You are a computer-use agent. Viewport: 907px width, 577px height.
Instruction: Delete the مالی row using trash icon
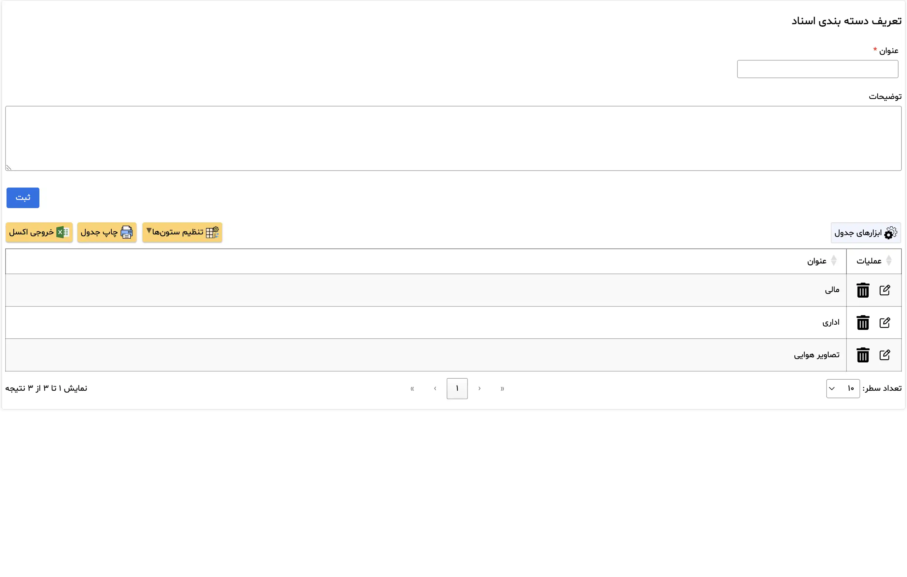(x=862, y=290)
